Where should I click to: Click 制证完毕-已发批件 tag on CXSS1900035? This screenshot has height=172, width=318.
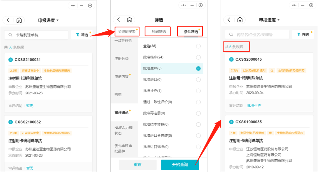(252, 133)
